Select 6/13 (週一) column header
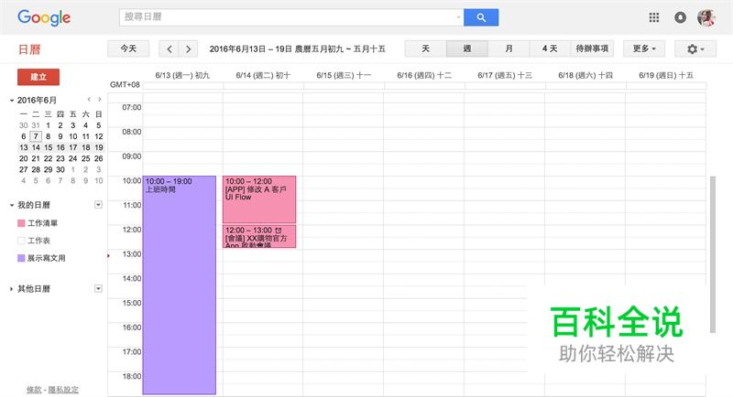The image size is (733, 397). click(182, 75)
